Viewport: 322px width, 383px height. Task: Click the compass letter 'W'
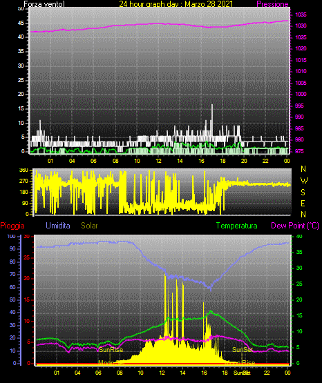click(x=304, y=181)
